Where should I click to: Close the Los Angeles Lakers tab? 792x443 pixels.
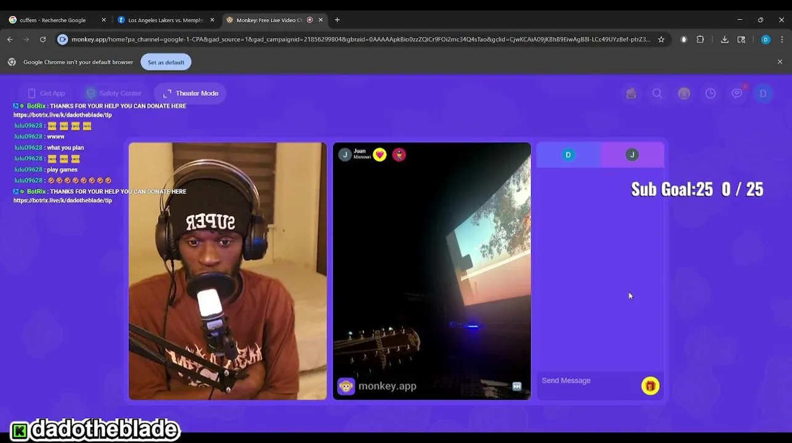pos(212,20)
